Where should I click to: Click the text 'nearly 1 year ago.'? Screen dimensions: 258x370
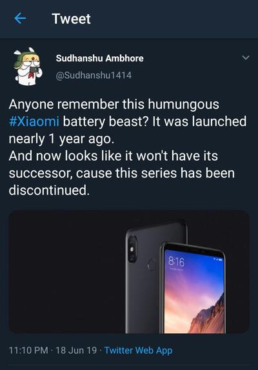pyautogui.click(x=61, y=139)
